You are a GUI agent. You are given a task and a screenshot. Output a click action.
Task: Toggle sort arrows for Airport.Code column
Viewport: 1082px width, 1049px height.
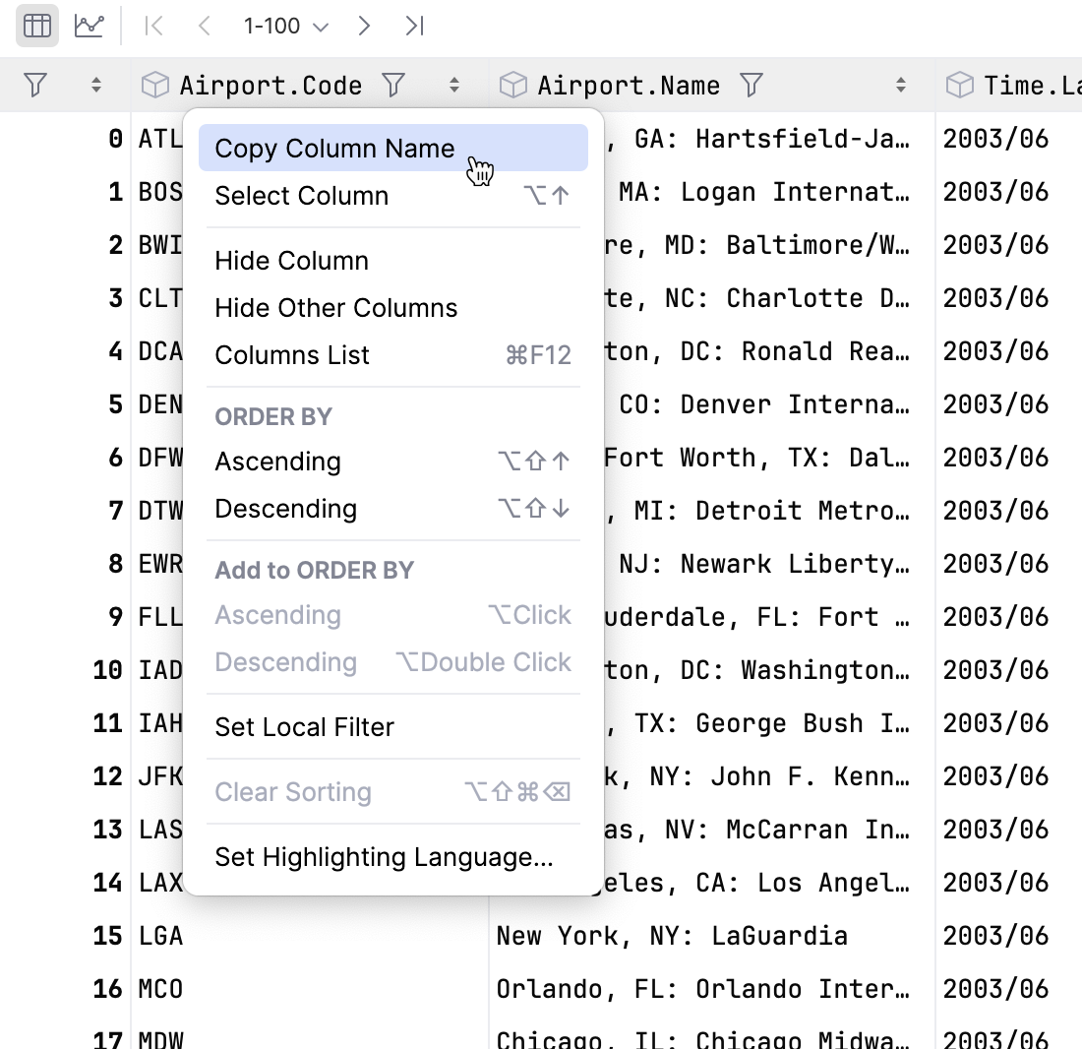tap(454, 85)
